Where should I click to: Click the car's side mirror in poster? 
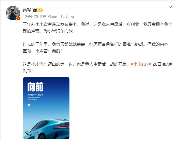(x=27, y=132)
